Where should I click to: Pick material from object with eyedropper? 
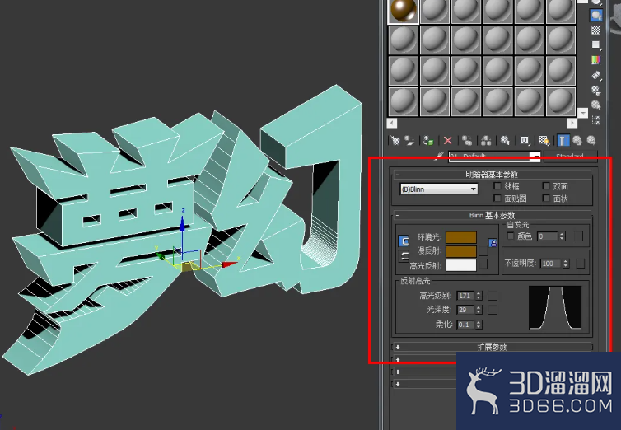pyautogui.click(x=438, y=157)
